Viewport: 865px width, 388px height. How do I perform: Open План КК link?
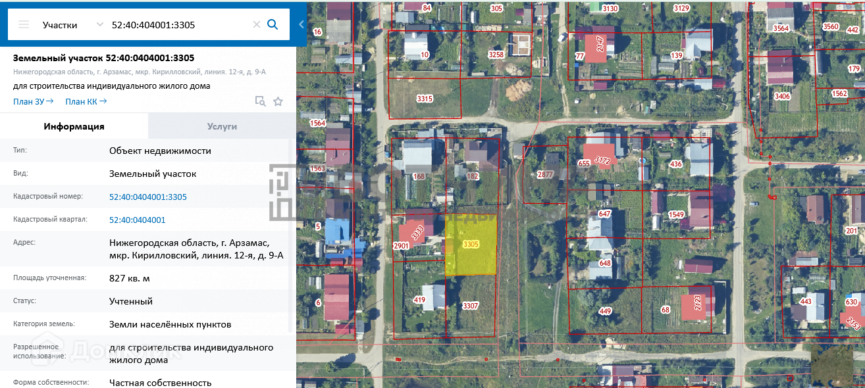pyautogui.click(x=86, y=101)
